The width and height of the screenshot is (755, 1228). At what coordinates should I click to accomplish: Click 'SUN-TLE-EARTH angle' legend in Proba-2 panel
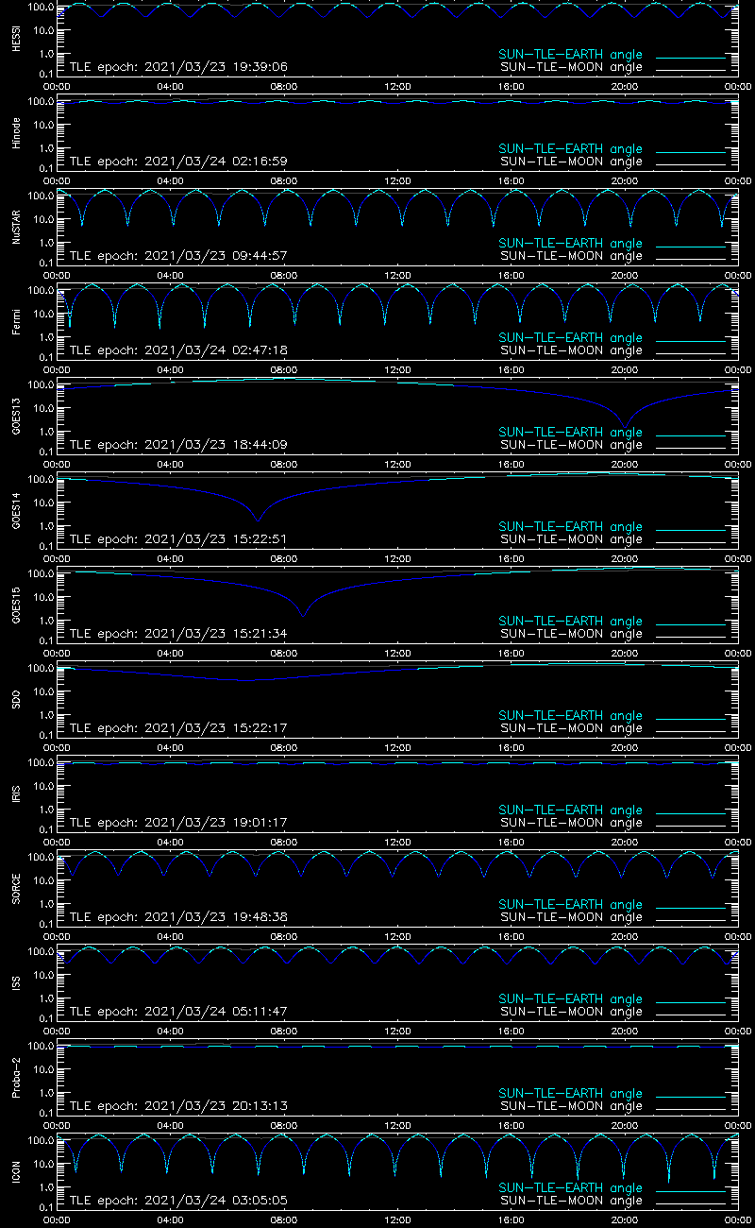[x=570, y=1093]
